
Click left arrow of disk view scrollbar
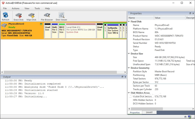(x=2, y=72)
